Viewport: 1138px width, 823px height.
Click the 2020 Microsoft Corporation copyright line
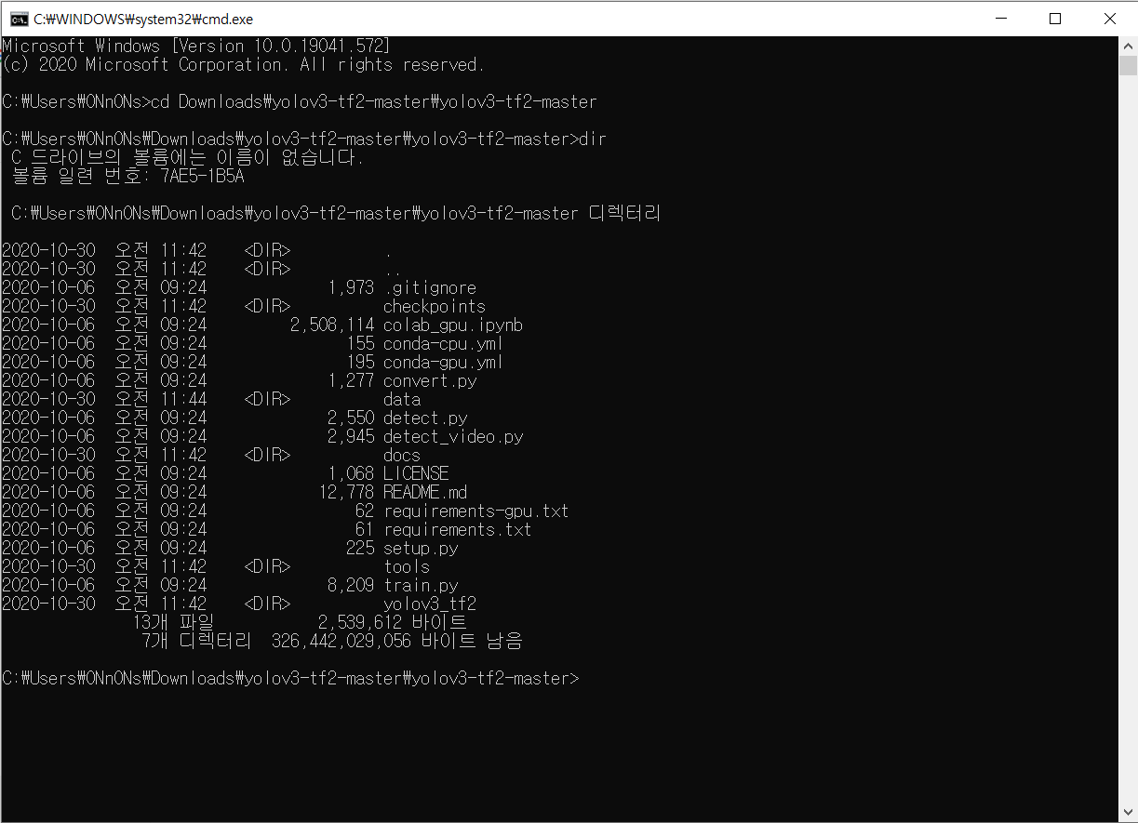[243, 65]
